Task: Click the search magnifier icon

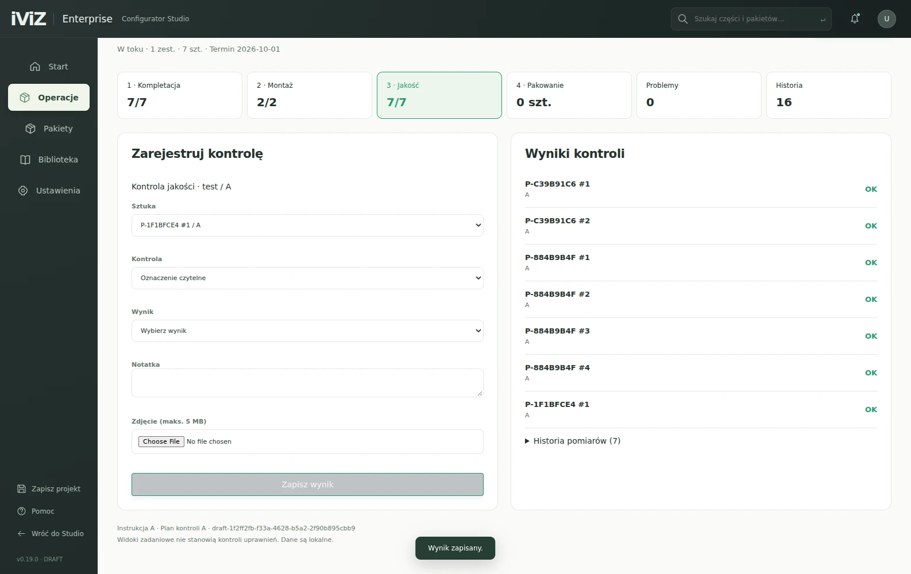Action: (x=683, y=19)
